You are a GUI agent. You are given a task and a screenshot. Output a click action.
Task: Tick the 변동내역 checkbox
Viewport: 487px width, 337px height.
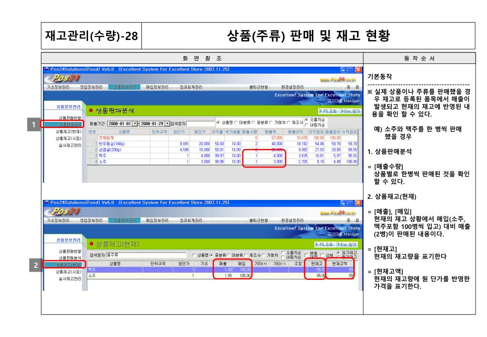(x=307, y=255)
